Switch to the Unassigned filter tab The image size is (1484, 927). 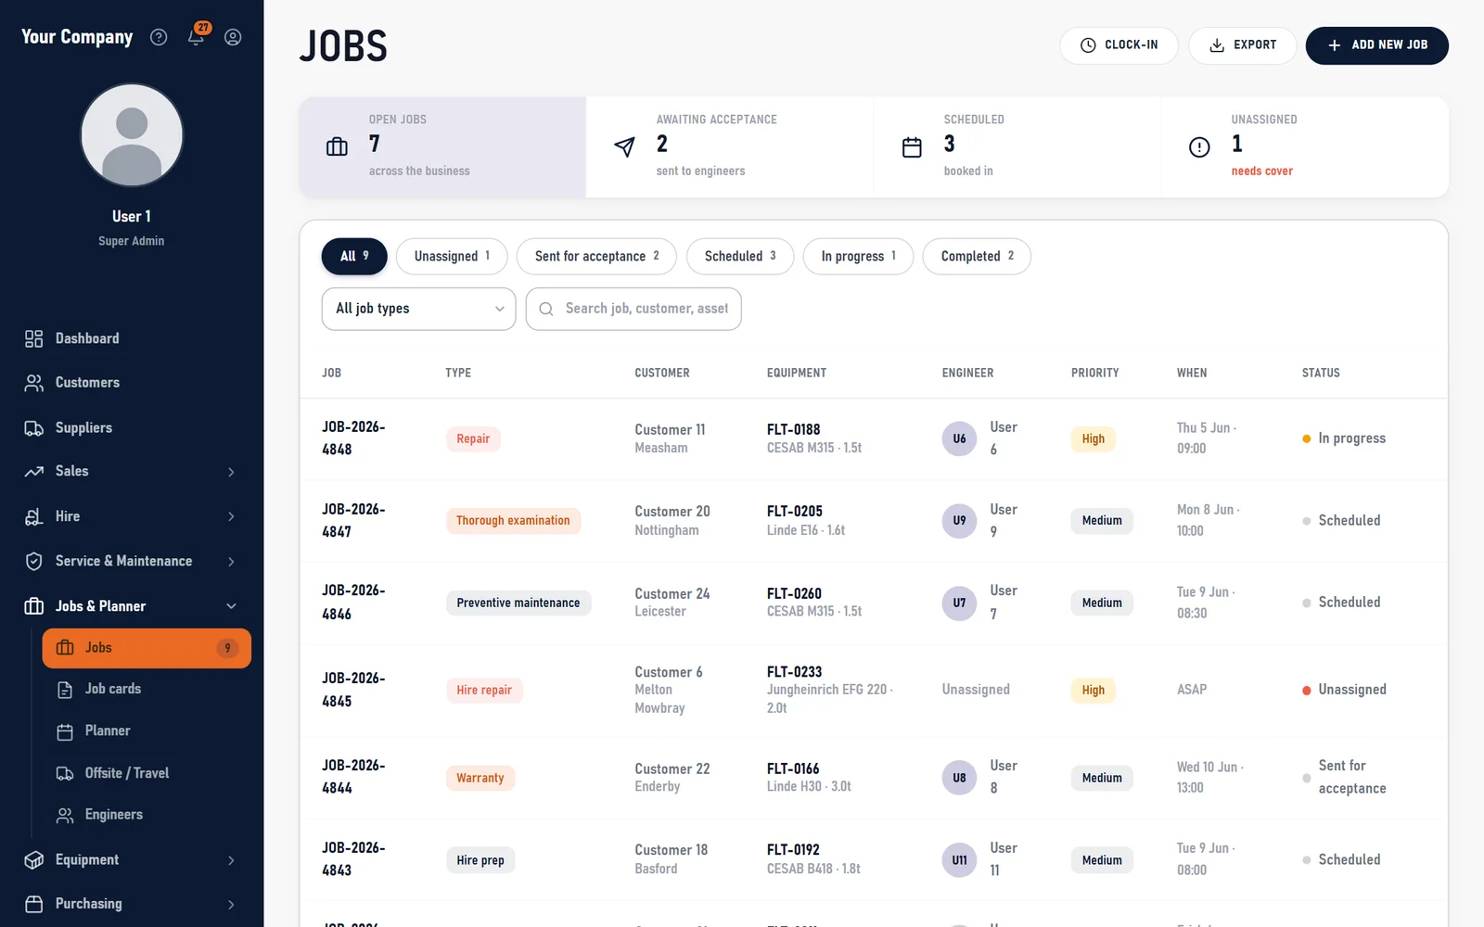pyautogui.click(x=452, y=257)
